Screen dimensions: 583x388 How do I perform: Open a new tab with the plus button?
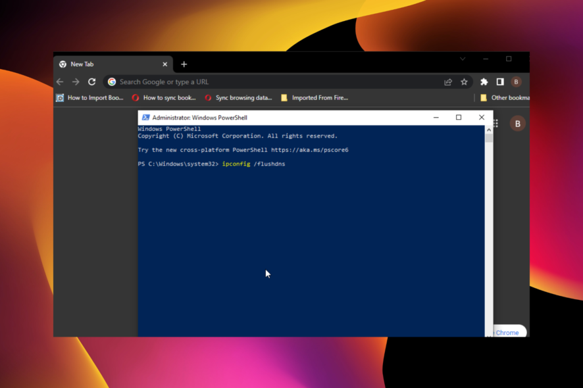coord(184,64)
